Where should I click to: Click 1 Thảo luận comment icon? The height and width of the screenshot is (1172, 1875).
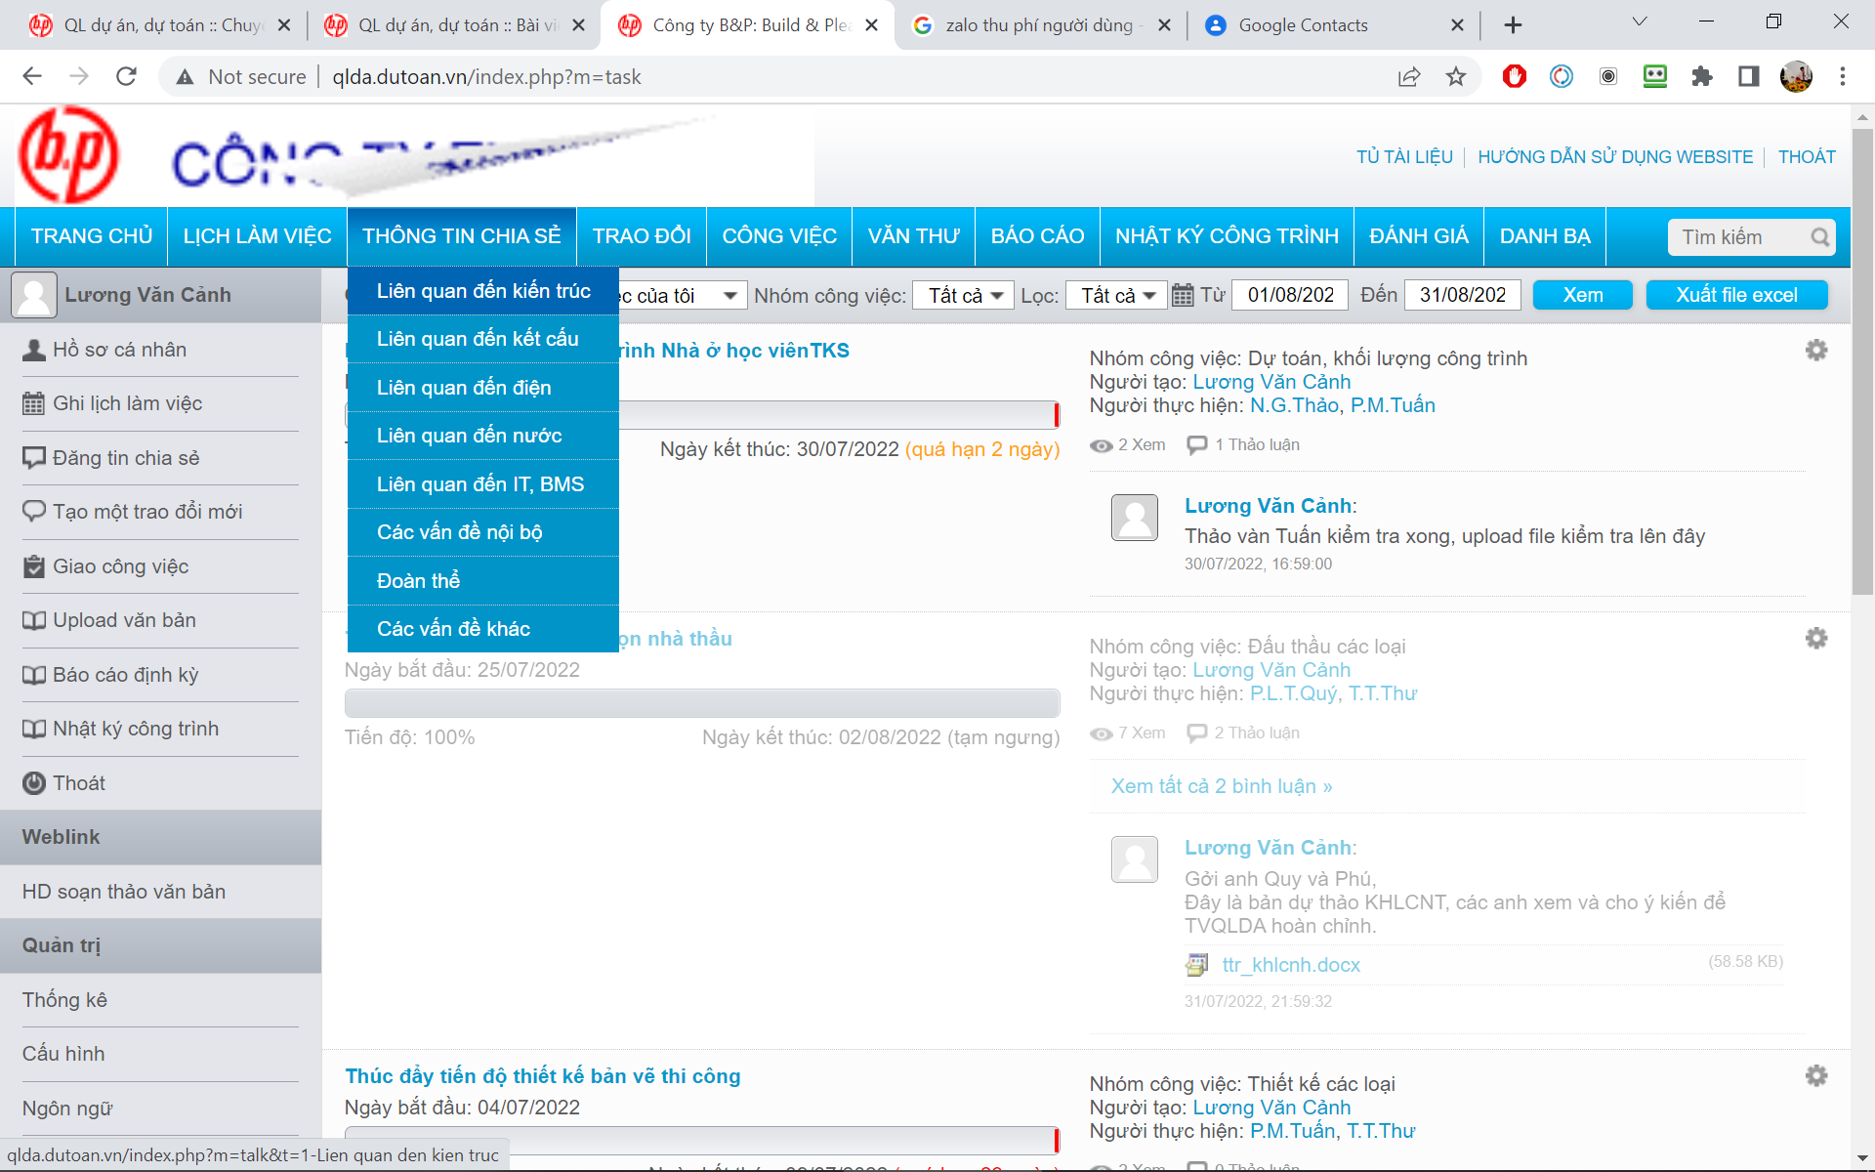point(1196,445)
